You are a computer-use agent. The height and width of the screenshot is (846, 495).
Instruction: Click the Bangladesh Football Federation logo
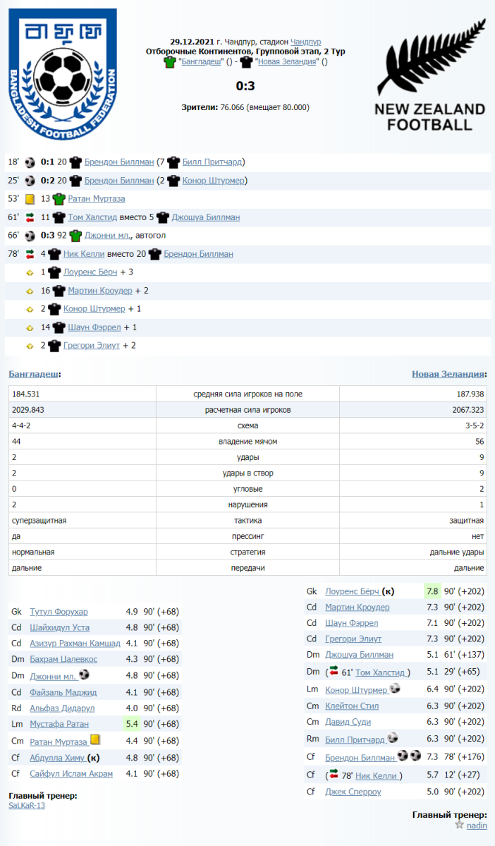[x=63, y=74]
